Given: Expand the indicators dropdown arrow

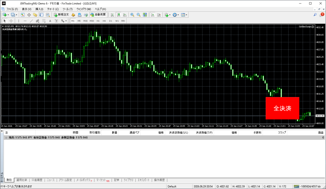Looking at the screenshot, I should [x=170, y=15].
